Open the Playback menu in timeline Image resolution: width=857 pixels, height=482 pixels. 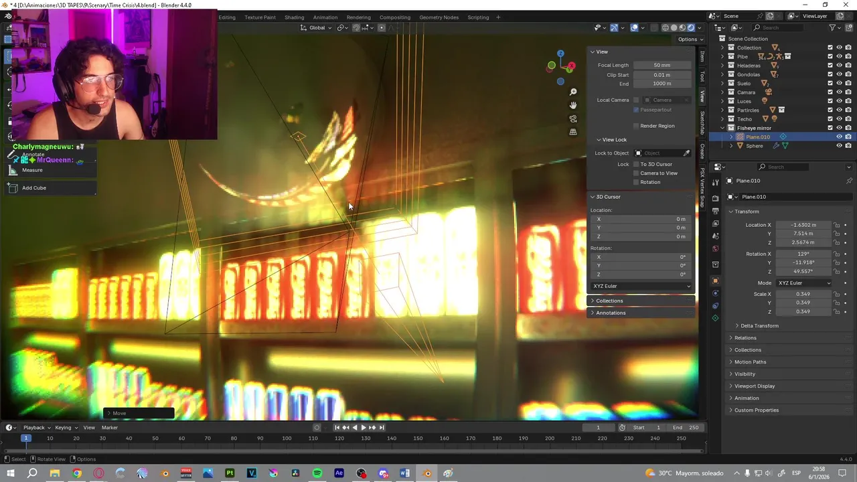click(36, 428)
